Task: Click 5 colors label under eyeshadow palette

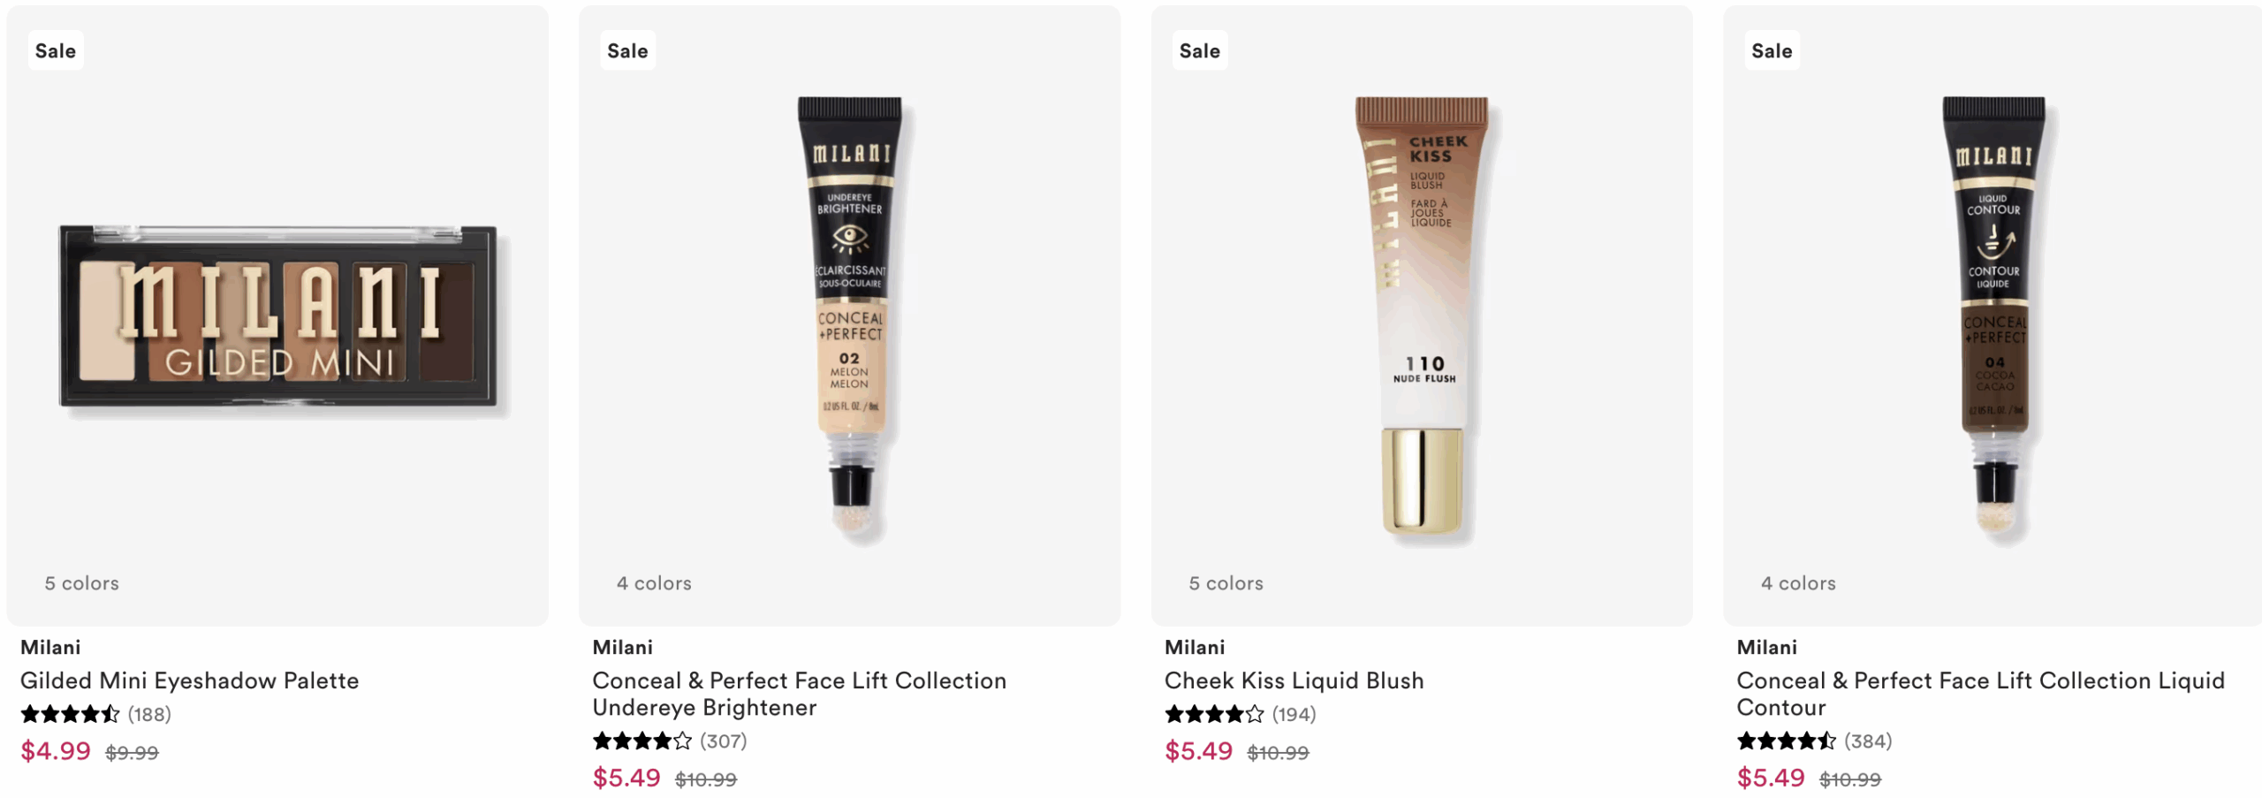Action: point(82,583)
